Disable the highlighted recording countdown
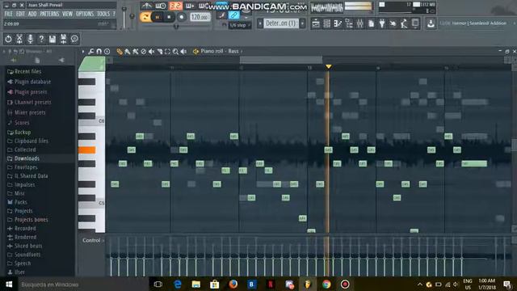The width and height of the screenshot is (517, 291). coord(175,6)
